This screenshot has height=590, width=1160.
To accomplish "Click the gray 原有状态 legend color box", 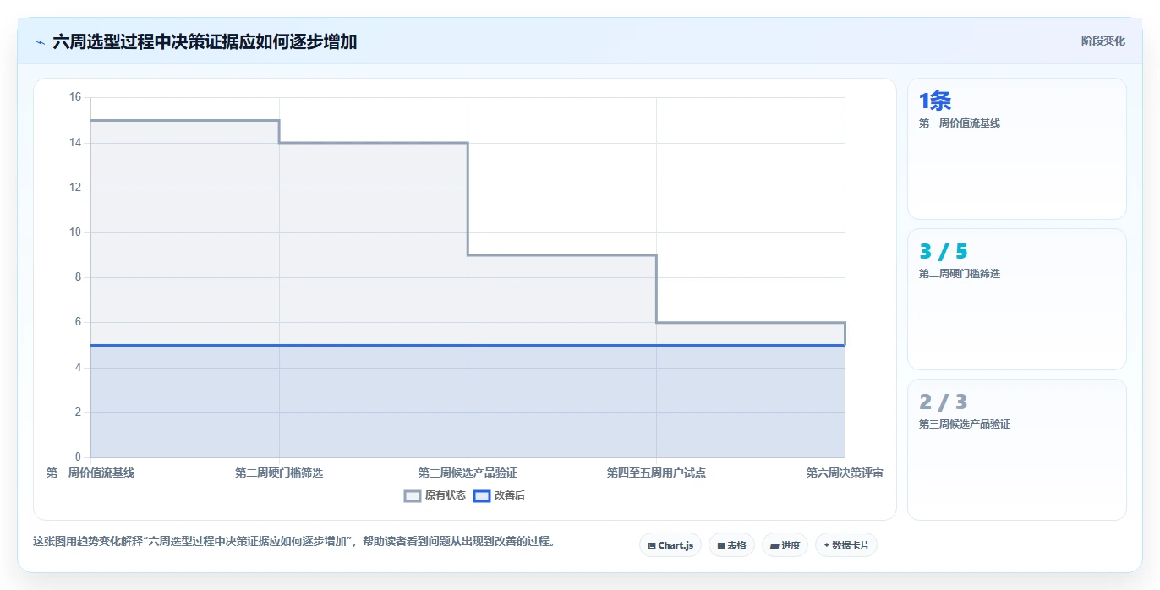I will [413, 496].
